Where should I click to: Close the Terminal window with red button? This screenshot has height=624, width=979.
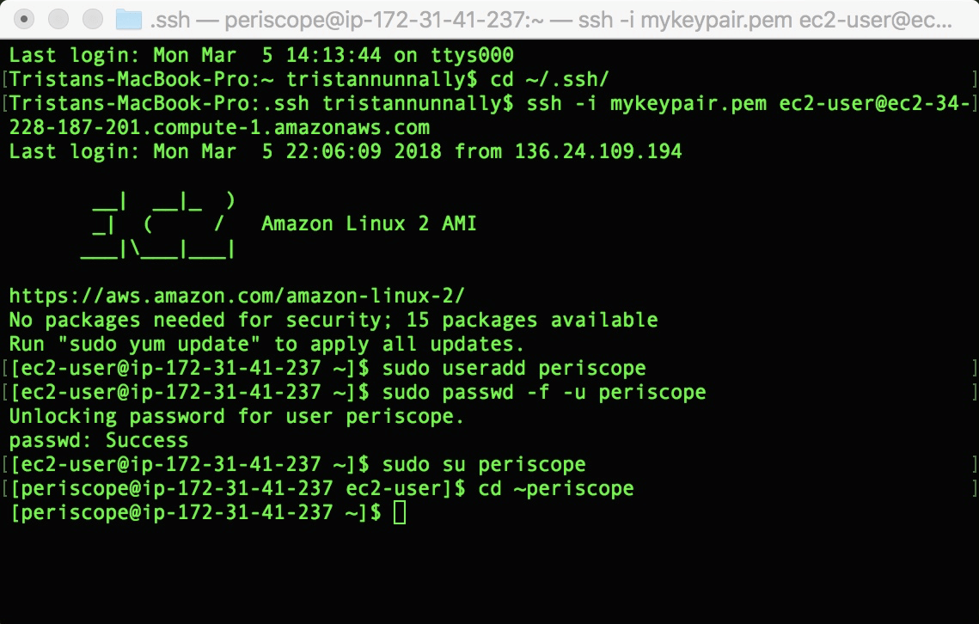tap(25, 18)
